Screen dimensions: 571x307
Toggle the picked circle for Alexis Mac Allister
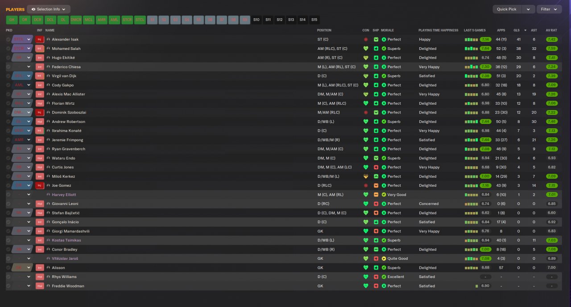point(8,94)
